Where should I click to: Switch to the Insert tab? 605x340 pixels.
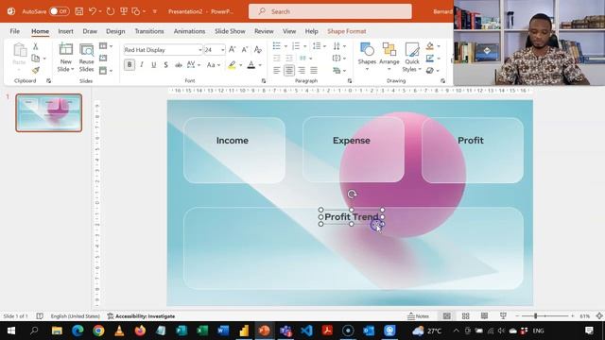pos(65,31)
